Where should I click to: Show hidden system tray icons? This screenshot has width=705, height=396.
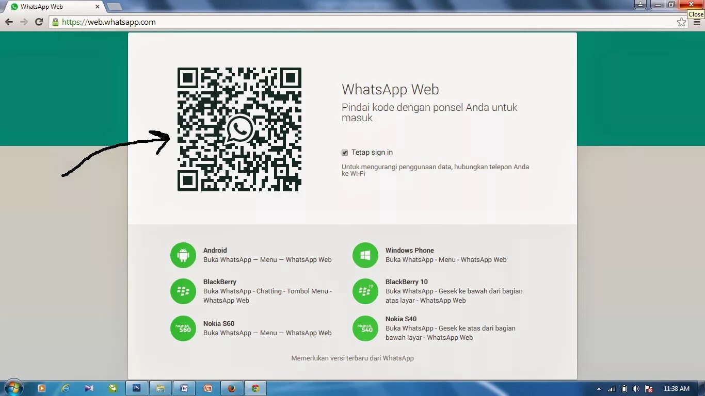(599, 389)
